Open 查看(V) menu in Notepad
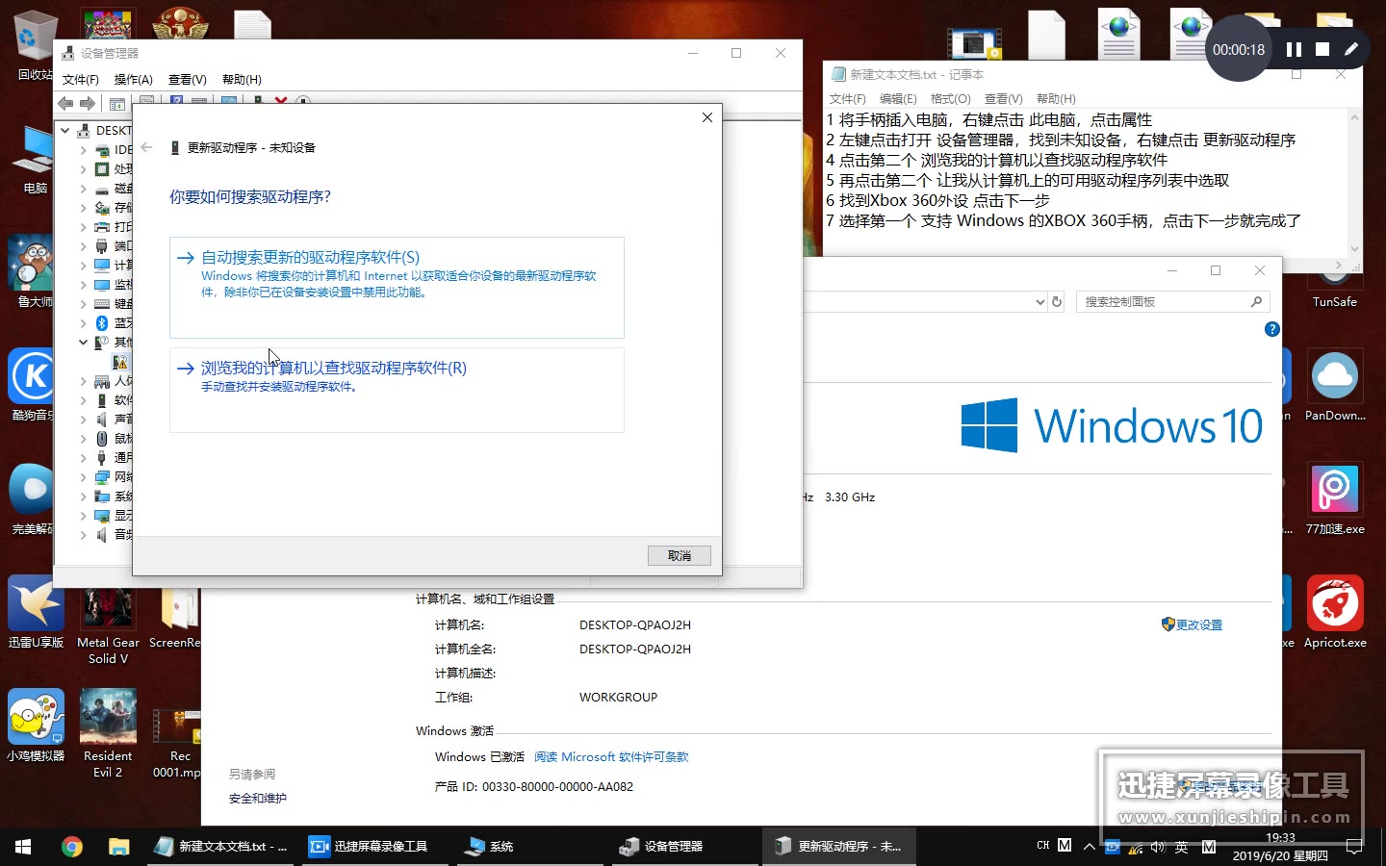Viewport: 1386px width, 866px height. point(1004,99)
